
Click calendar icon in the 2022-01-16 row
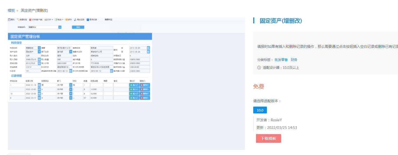(x=39, y=85)
